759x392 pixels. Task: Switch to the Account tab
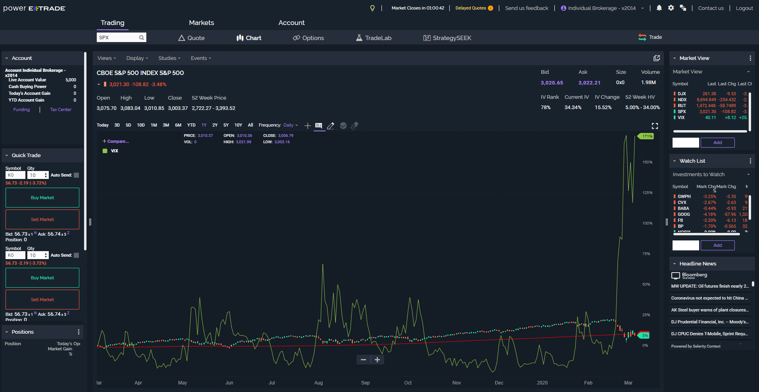click(x=291, y=23)
